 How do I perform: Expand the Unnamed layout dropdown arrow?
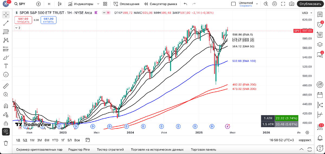coord(257,4)
